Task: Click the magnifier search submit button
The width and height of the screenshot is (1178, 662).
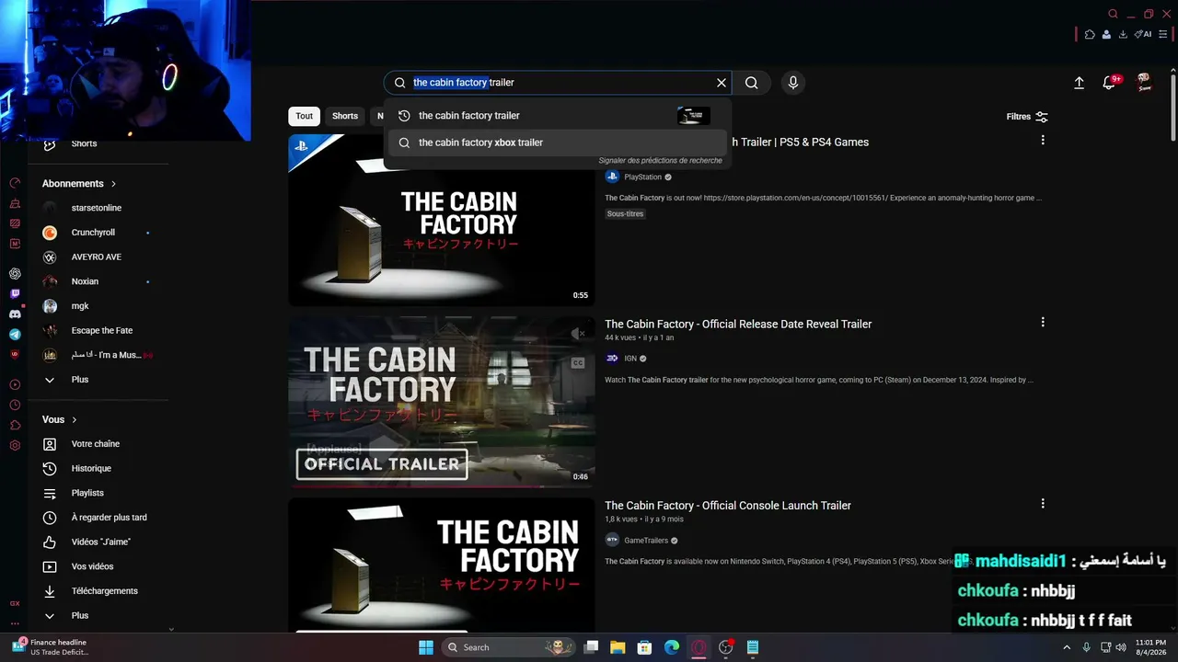Action: point(752,83)
